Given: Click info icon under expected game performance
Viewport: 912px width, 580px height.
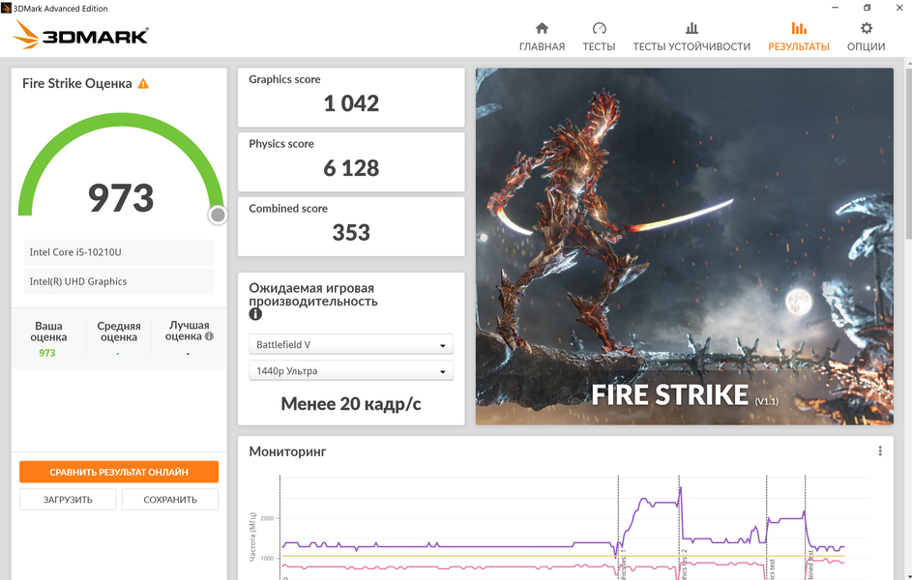Looking at the screenshot, I should tap(255, 314).
